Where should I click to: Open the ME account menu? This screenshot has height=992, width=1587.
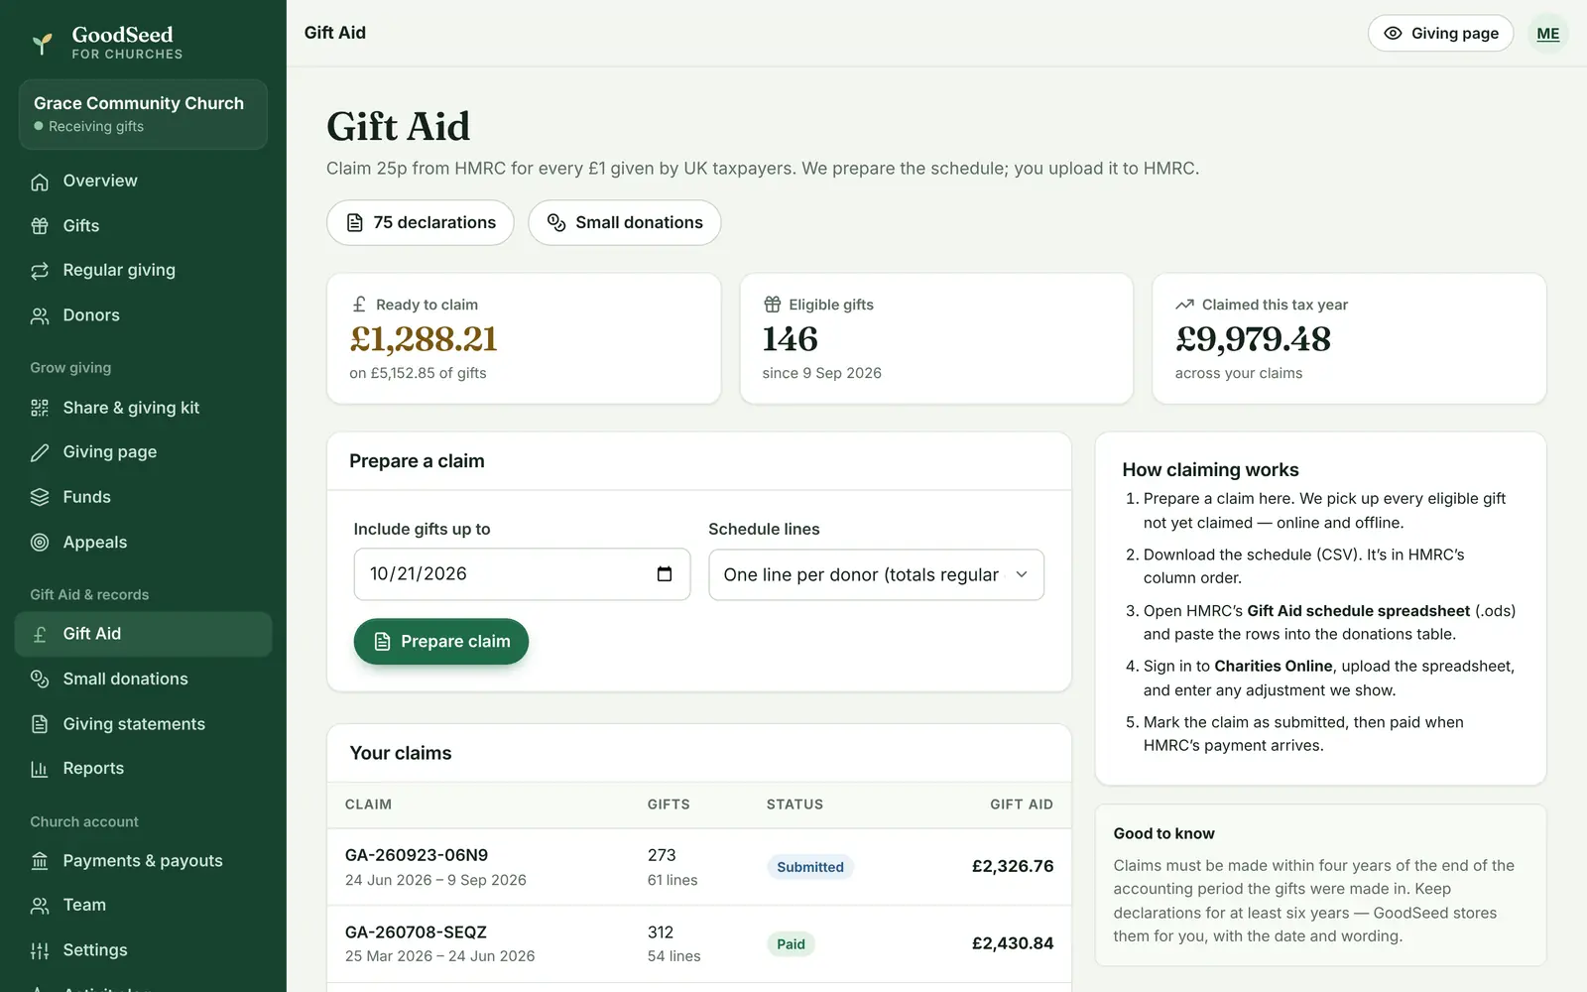1547,34
